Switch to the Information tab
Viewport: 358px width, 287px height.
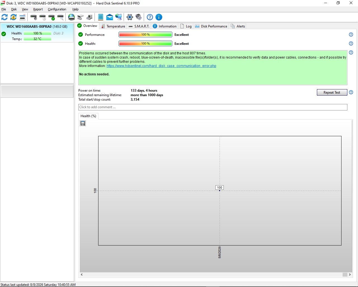(165, 26)
